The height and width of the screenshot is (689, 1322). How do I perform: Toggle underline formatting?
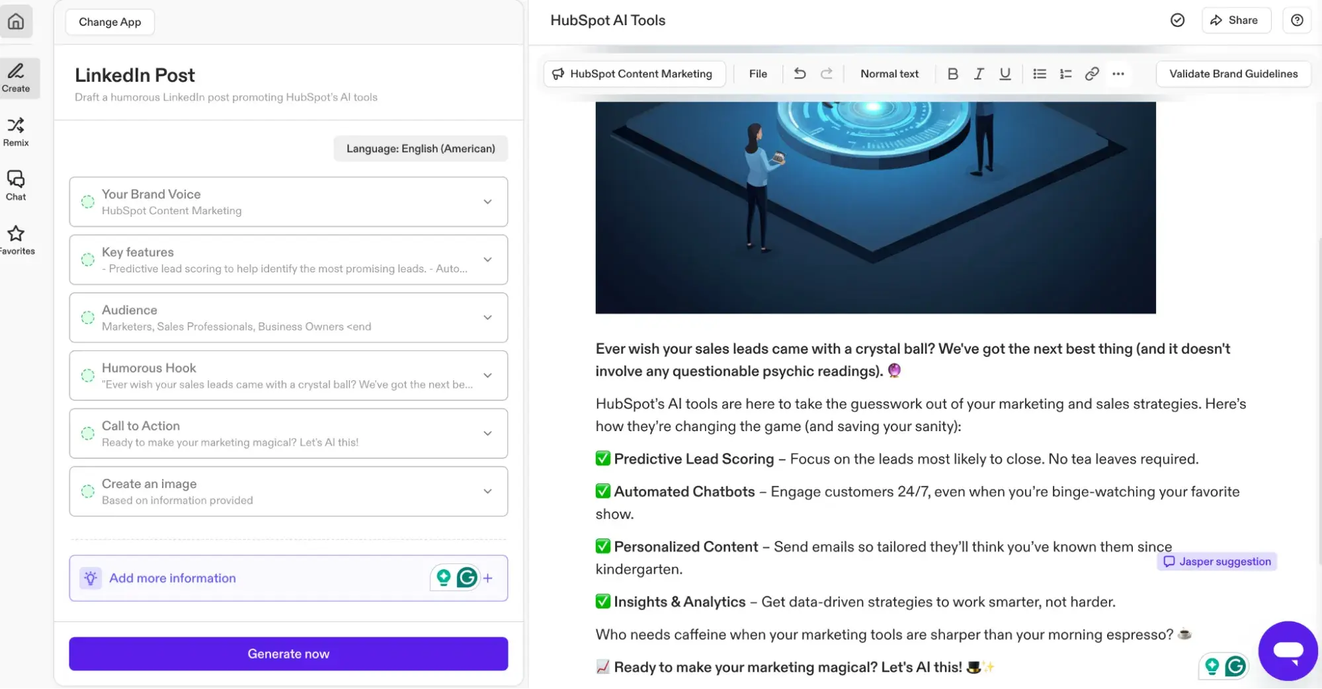pyautogui.click(x=1005, y=74)
